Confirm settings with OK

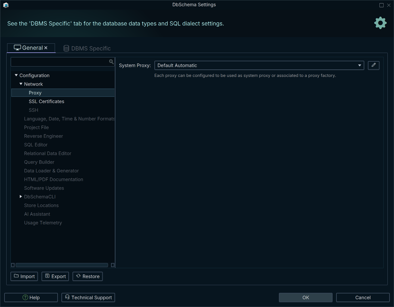(306, 297)
